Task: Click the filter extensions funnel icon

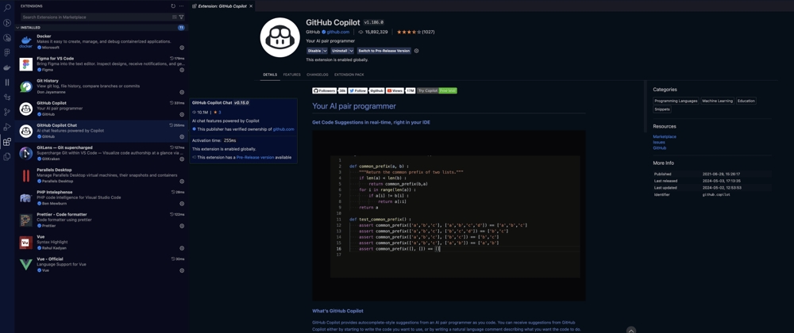Action: (x=181, y=17)
